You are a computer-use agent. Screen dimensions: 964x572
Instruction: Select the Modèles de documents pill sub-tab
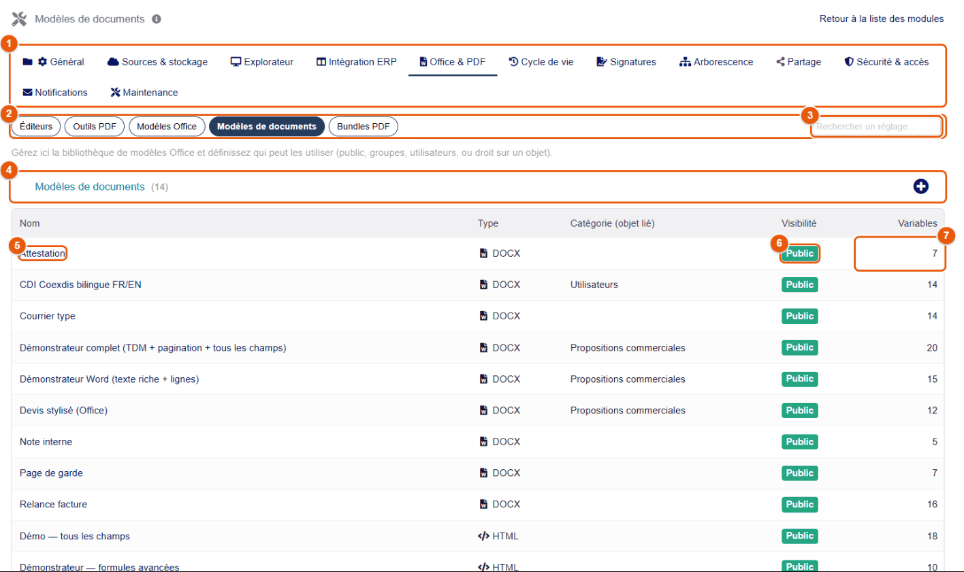[267, 127]
